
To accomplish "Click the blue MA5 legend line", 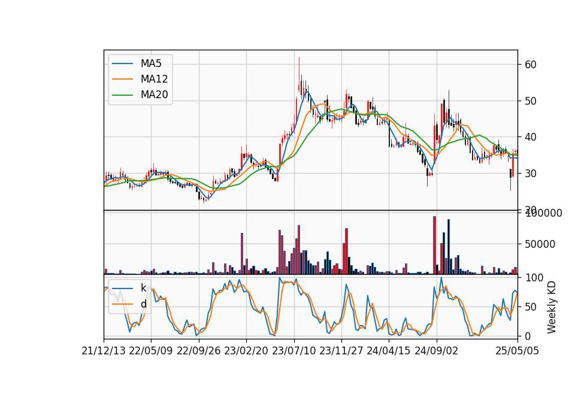I will point(122,63).
